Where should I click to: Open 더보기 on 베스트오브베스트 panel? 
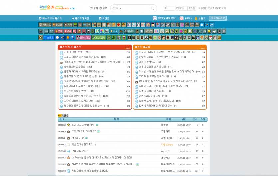[x=127, y=48]
